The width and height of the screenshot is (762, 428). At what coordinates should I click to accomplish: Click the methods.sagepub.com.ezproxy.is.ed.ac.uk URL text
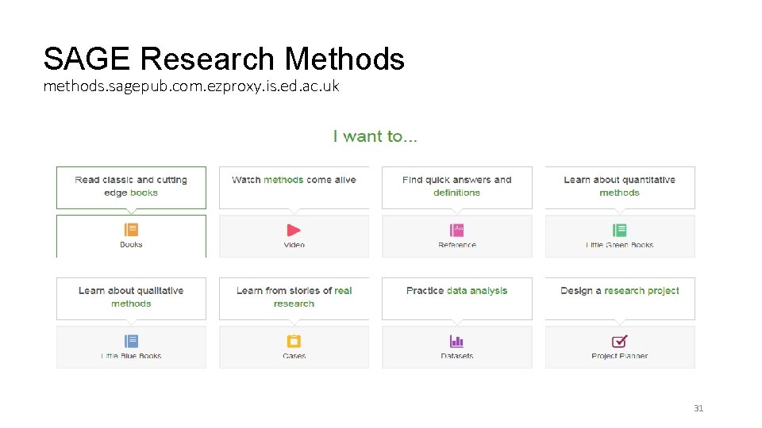point(191,86)
